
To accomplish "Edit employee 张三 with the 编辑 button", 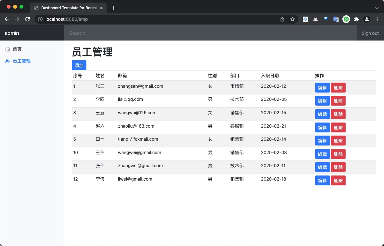I will (x=322, y=87).
